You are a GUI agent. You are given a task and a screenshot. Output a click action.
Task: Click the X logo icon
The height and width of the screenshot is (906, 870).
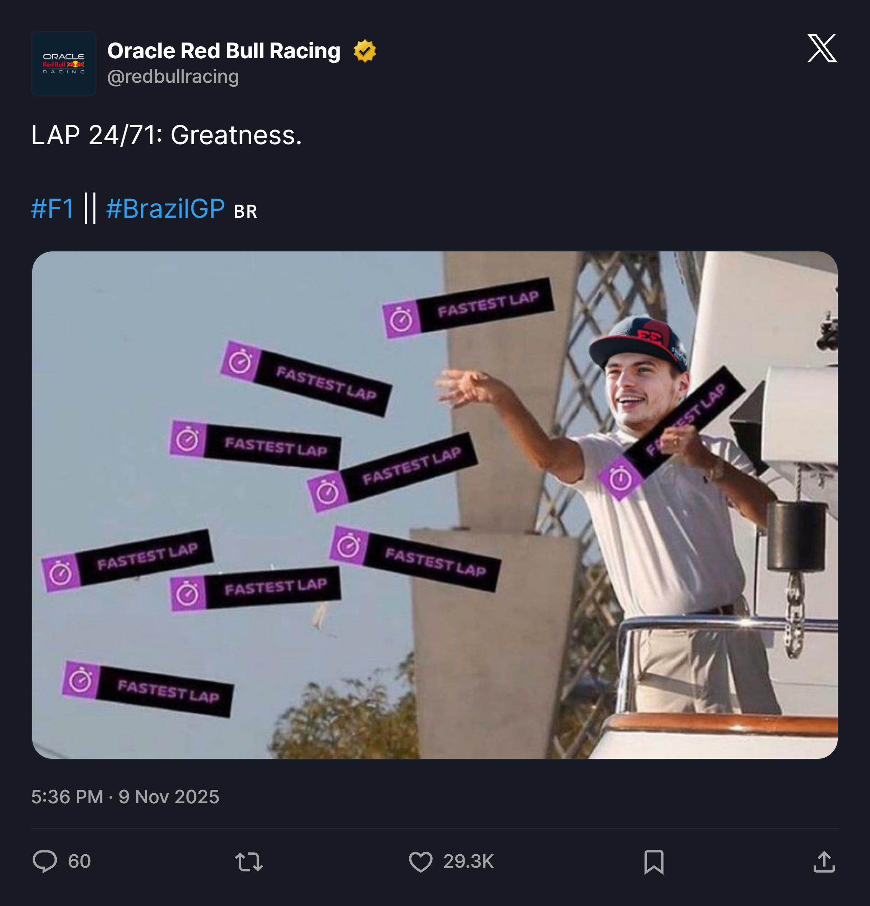822,48
